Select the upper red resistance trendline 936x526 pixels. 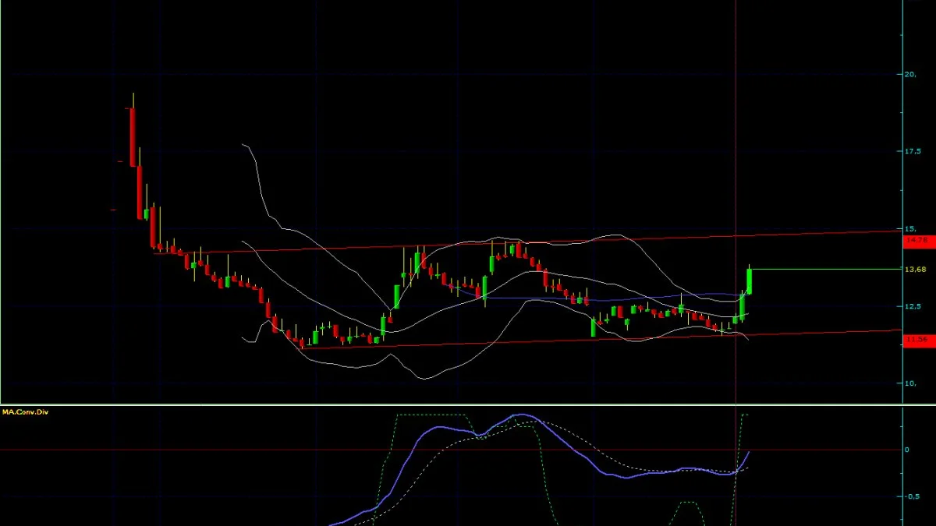(526, 242)
